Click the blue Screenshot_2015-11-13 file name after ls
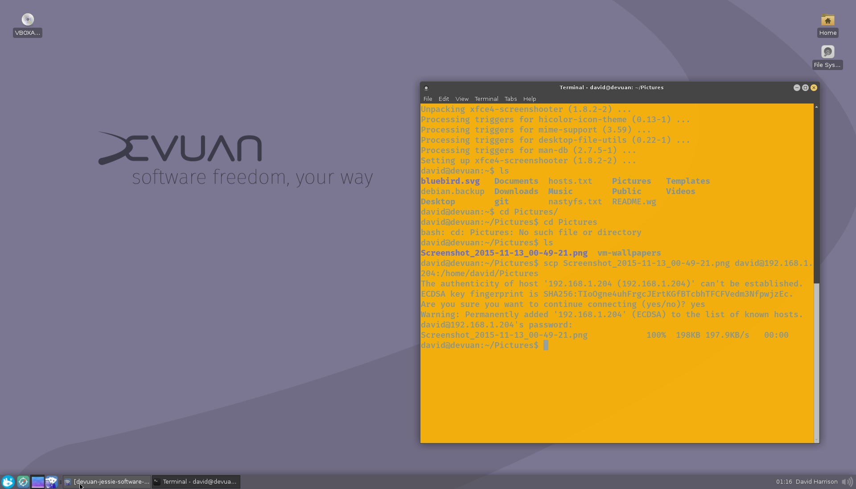Image resolution: width=856 pixels, height=489 pixels. coord(504,253)
